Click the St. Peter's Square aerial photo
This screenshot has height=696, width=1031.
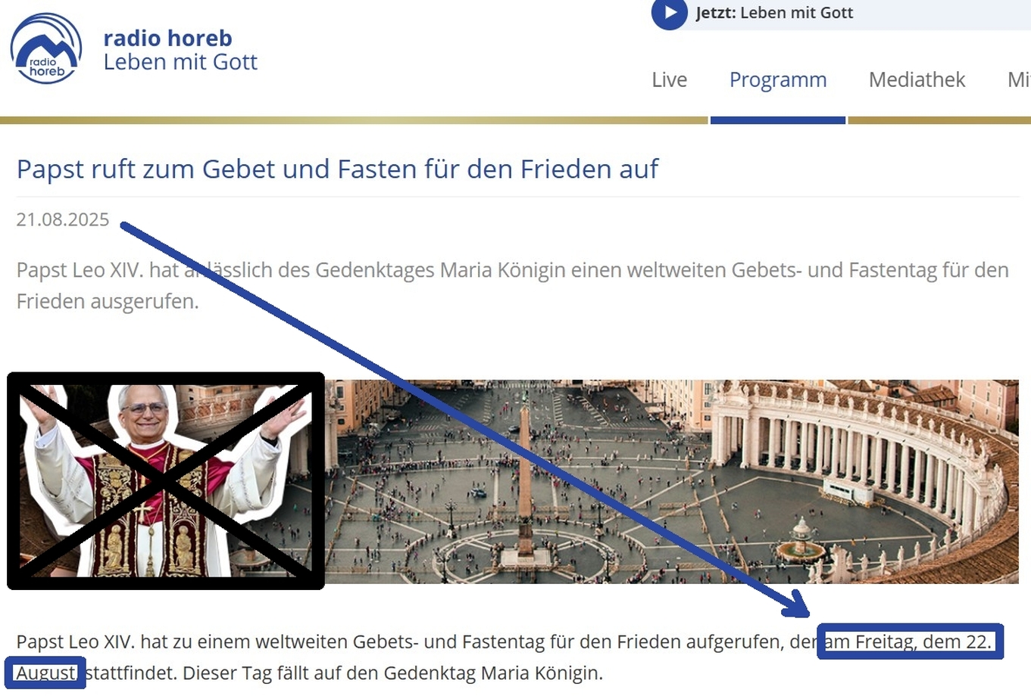click(x=672, y=481)
